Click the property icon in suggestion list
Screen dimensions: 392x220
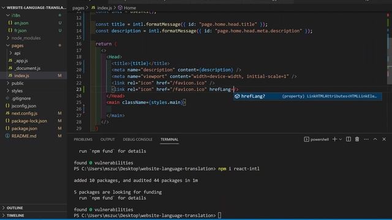point(237,97)
